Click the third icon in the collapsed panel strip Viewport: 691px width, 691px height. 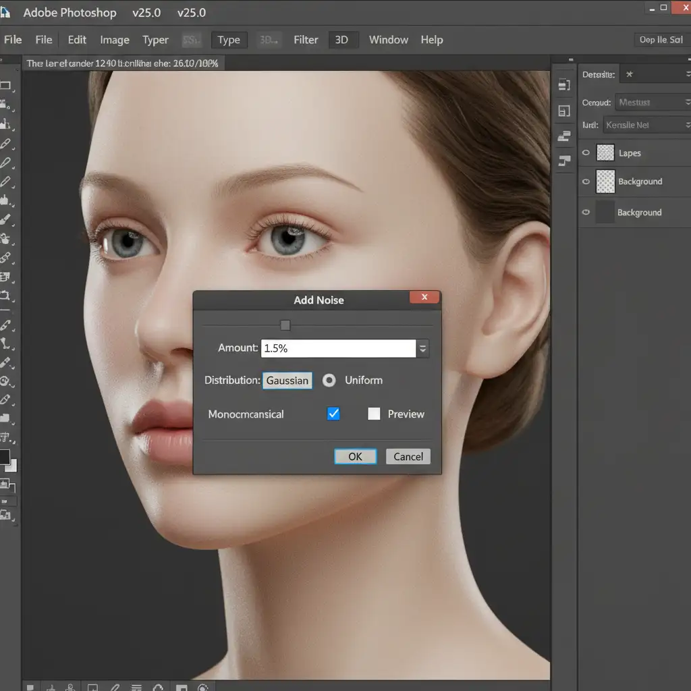(565, 136)
